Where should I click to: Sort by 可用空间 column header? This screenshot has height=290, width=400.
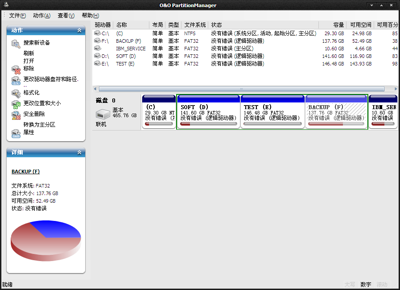(x=360, y=25)
